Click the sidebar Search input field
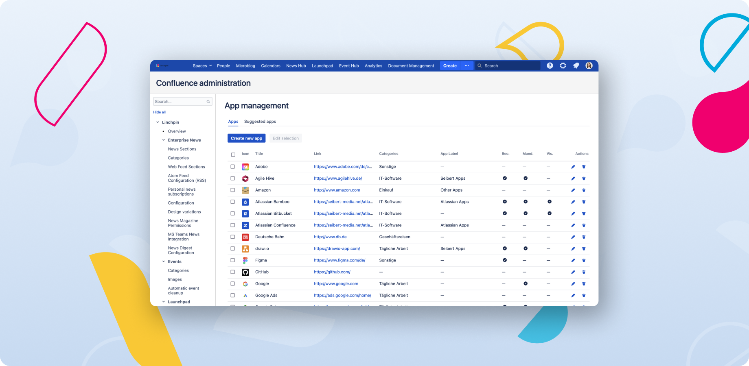The width and height of the screenshot is (749, 366). tap(182, 102)
